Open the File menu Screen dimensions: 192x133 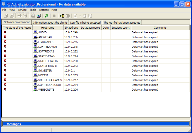(4, 10)
